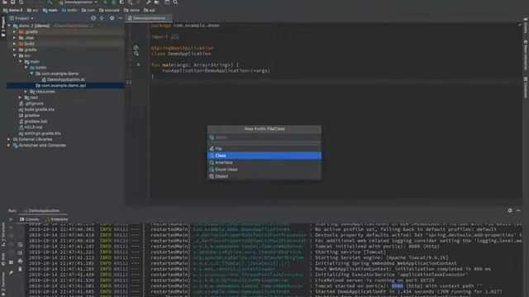Click the Search Everywhere magnifier icon

(175, 2)
